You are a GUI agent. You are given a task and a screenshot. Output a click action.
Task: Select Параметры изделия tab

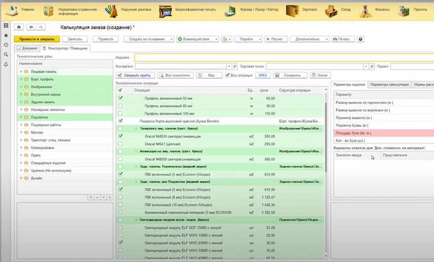tap(349, 84)
